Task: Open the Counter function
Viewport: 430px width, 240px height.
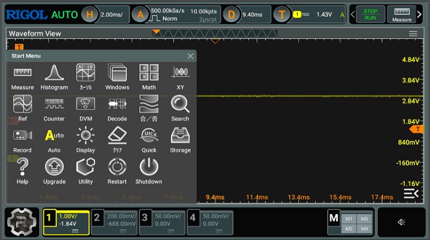Action: coord(54,109)
